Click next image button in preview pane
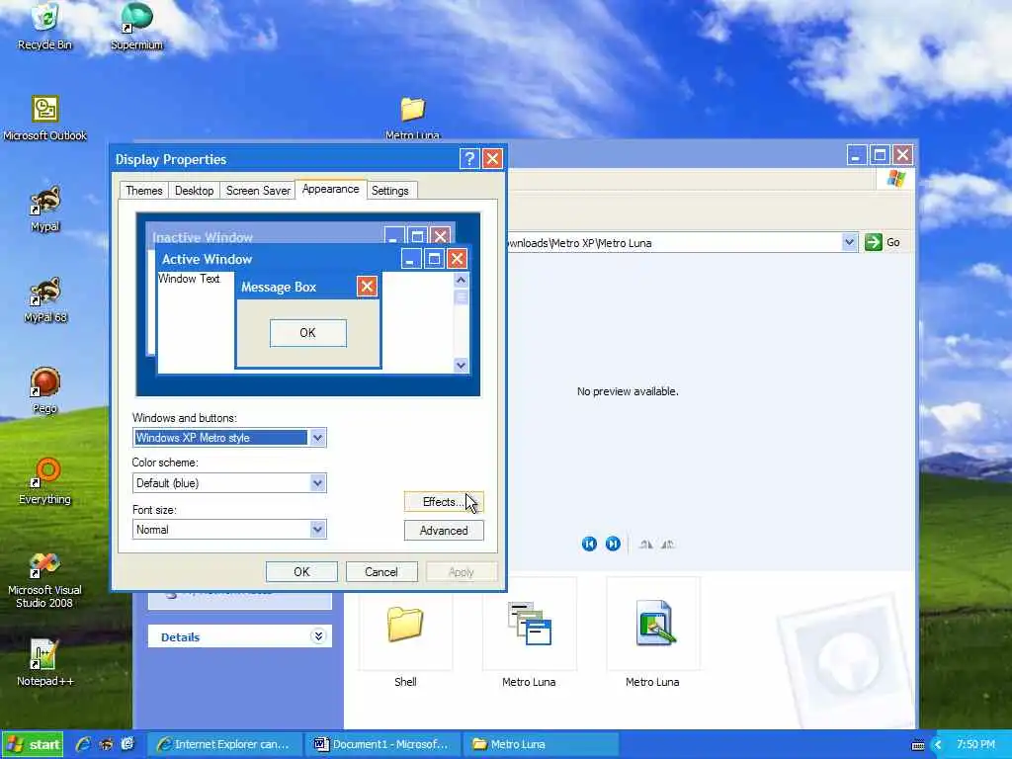Viewport: 1012px width, 759px height. tap(613, 545)
